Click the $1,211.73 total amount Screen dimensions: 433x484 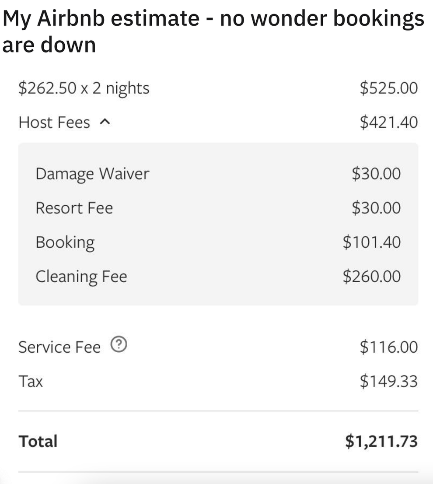[x=381, y=441]
